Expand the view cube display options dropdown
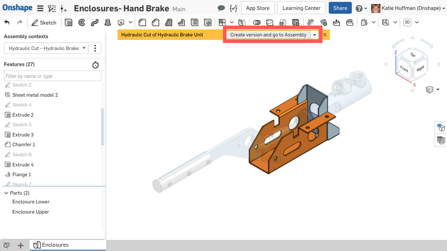This screenshot has height=251, width=447. click(x=438, y=90)
